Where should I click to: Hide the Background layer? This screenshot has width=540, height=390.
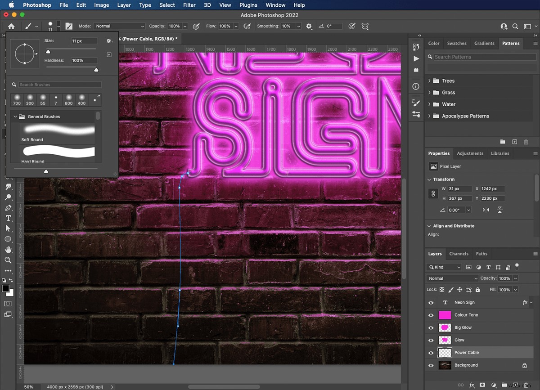(x=431, y=365)
